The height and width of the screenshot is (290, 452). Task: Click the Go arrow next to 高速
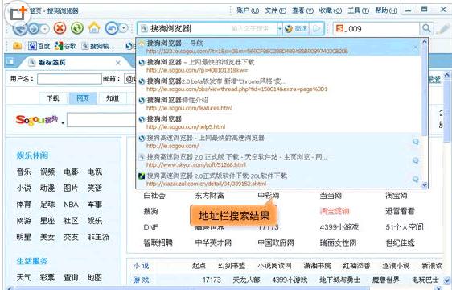point(317,28)
